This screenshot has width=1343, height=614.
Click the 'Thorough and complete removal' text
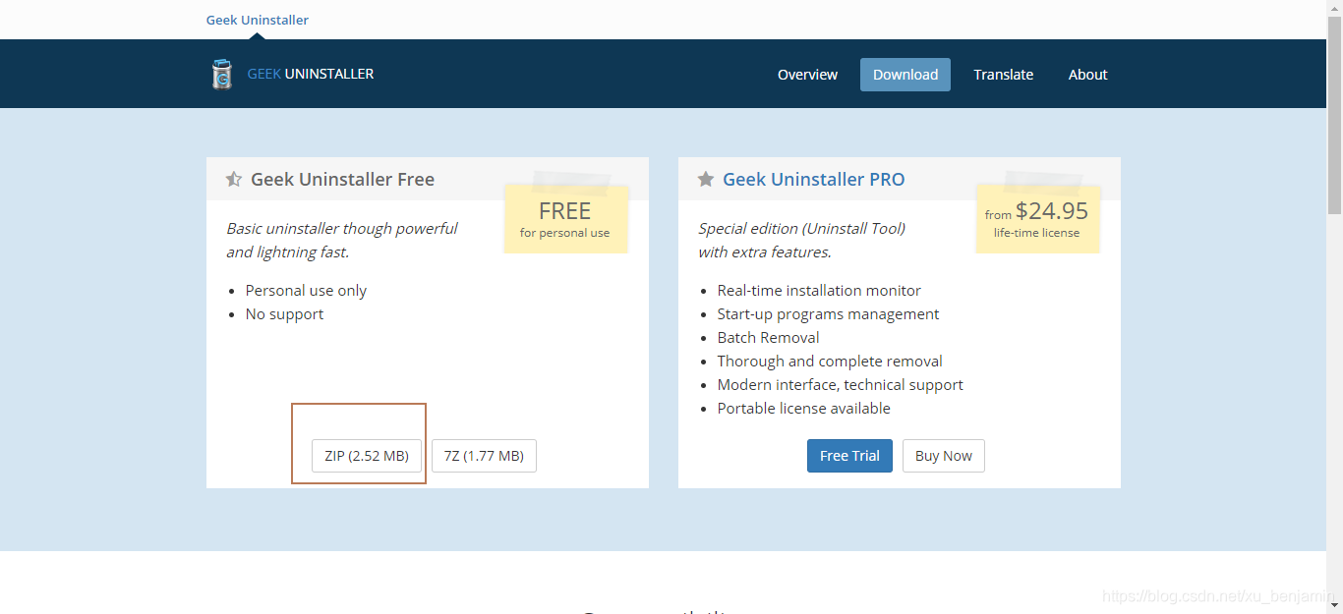(830, 362)
